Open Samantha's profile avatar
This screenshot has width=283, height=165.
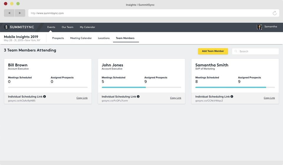(259, 27)
